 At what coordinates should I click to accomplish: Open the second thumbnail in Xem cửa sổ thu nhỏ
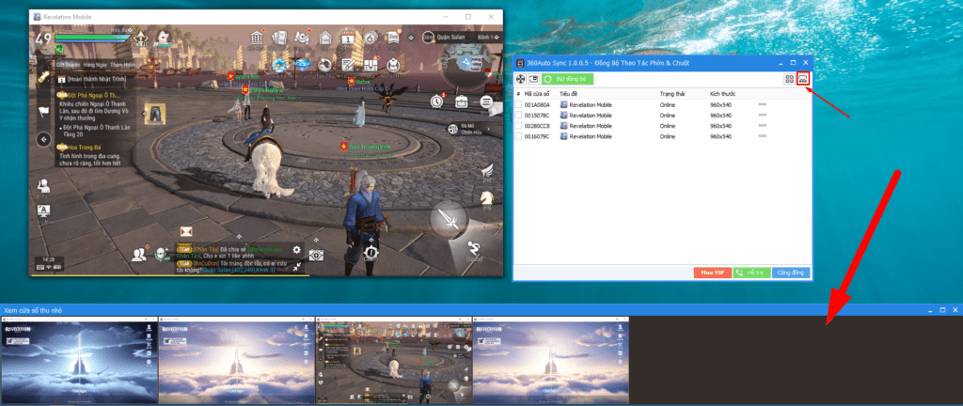[236, 360]
